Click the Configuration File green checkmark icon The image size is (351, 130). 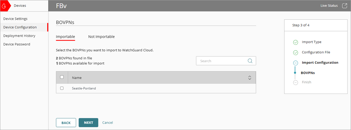coord(295,53)
